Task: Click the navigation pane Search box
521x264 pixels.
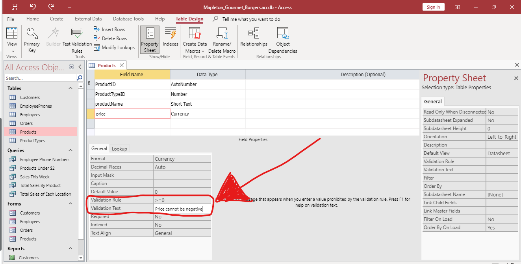Action: [x=40, y=78]
